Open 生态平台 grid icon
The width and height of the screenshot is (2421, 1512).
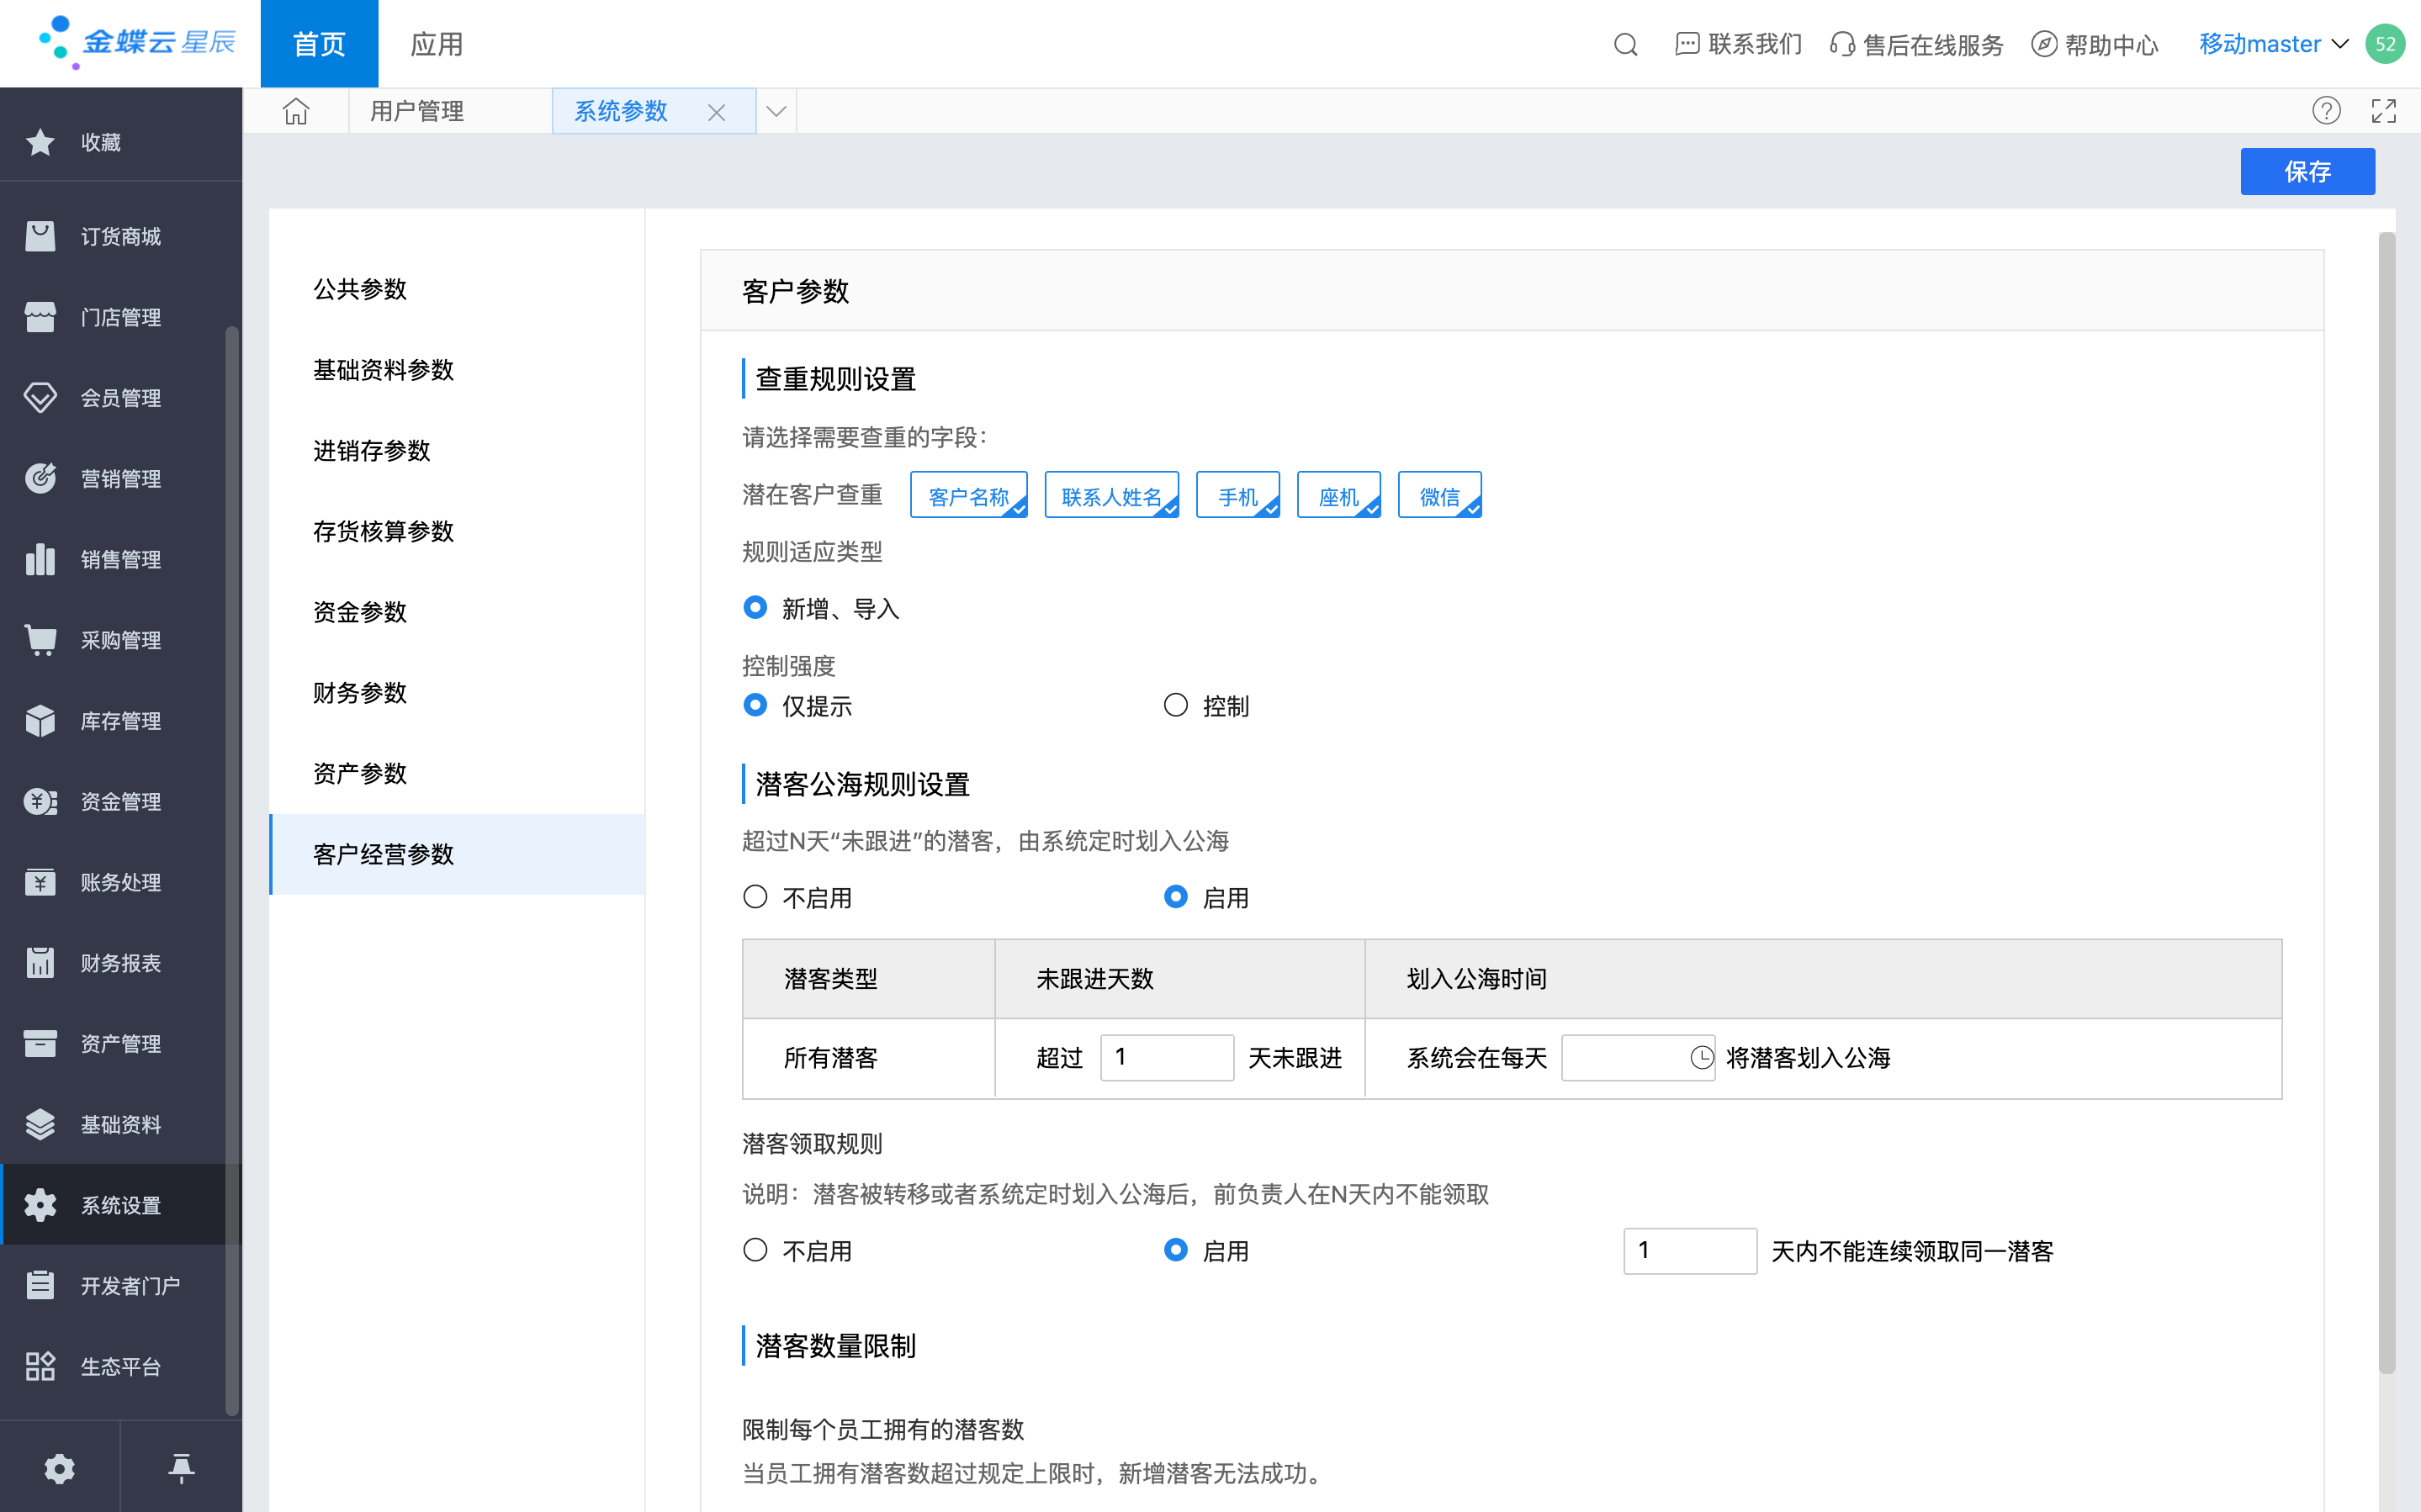click(x=40, y=1366)
